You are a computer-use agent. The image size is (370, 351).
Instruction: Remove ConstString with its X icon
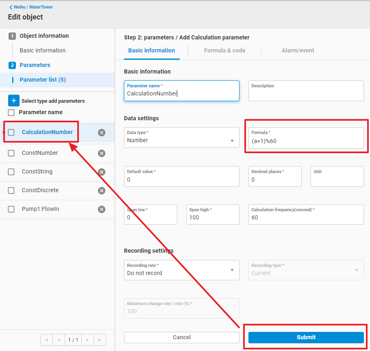102,172
